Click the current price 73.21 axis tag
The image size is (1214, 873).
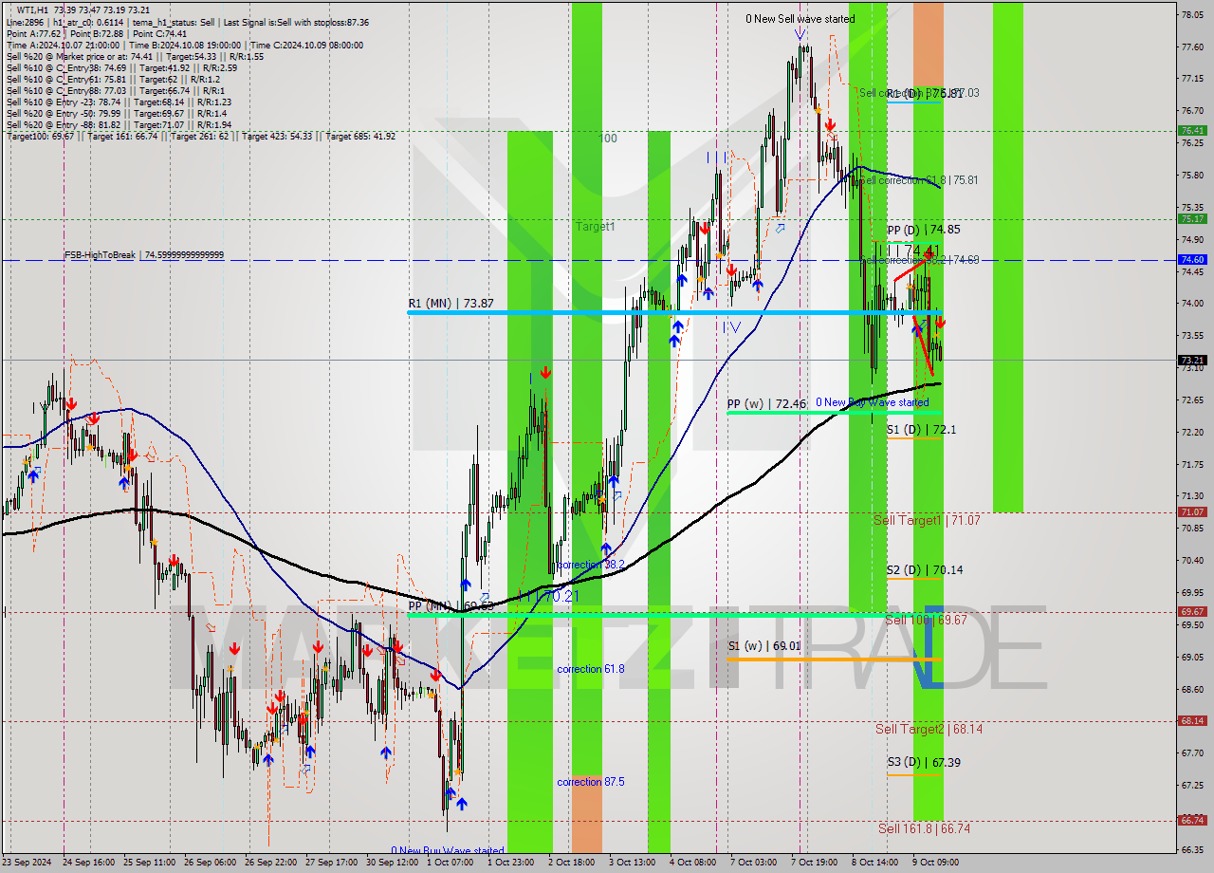(x=1191, y=360)
